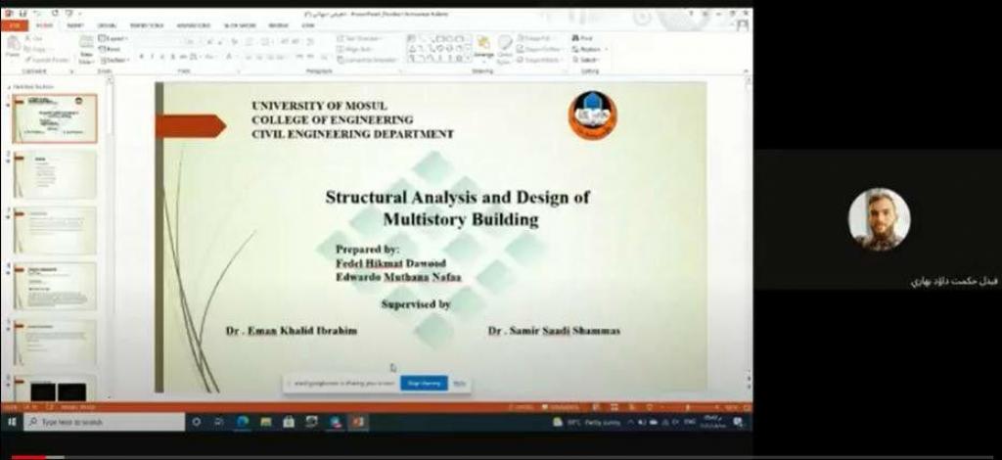Open the File tab
Viewport: 1002px width, 460px height.
pos(14,25)
